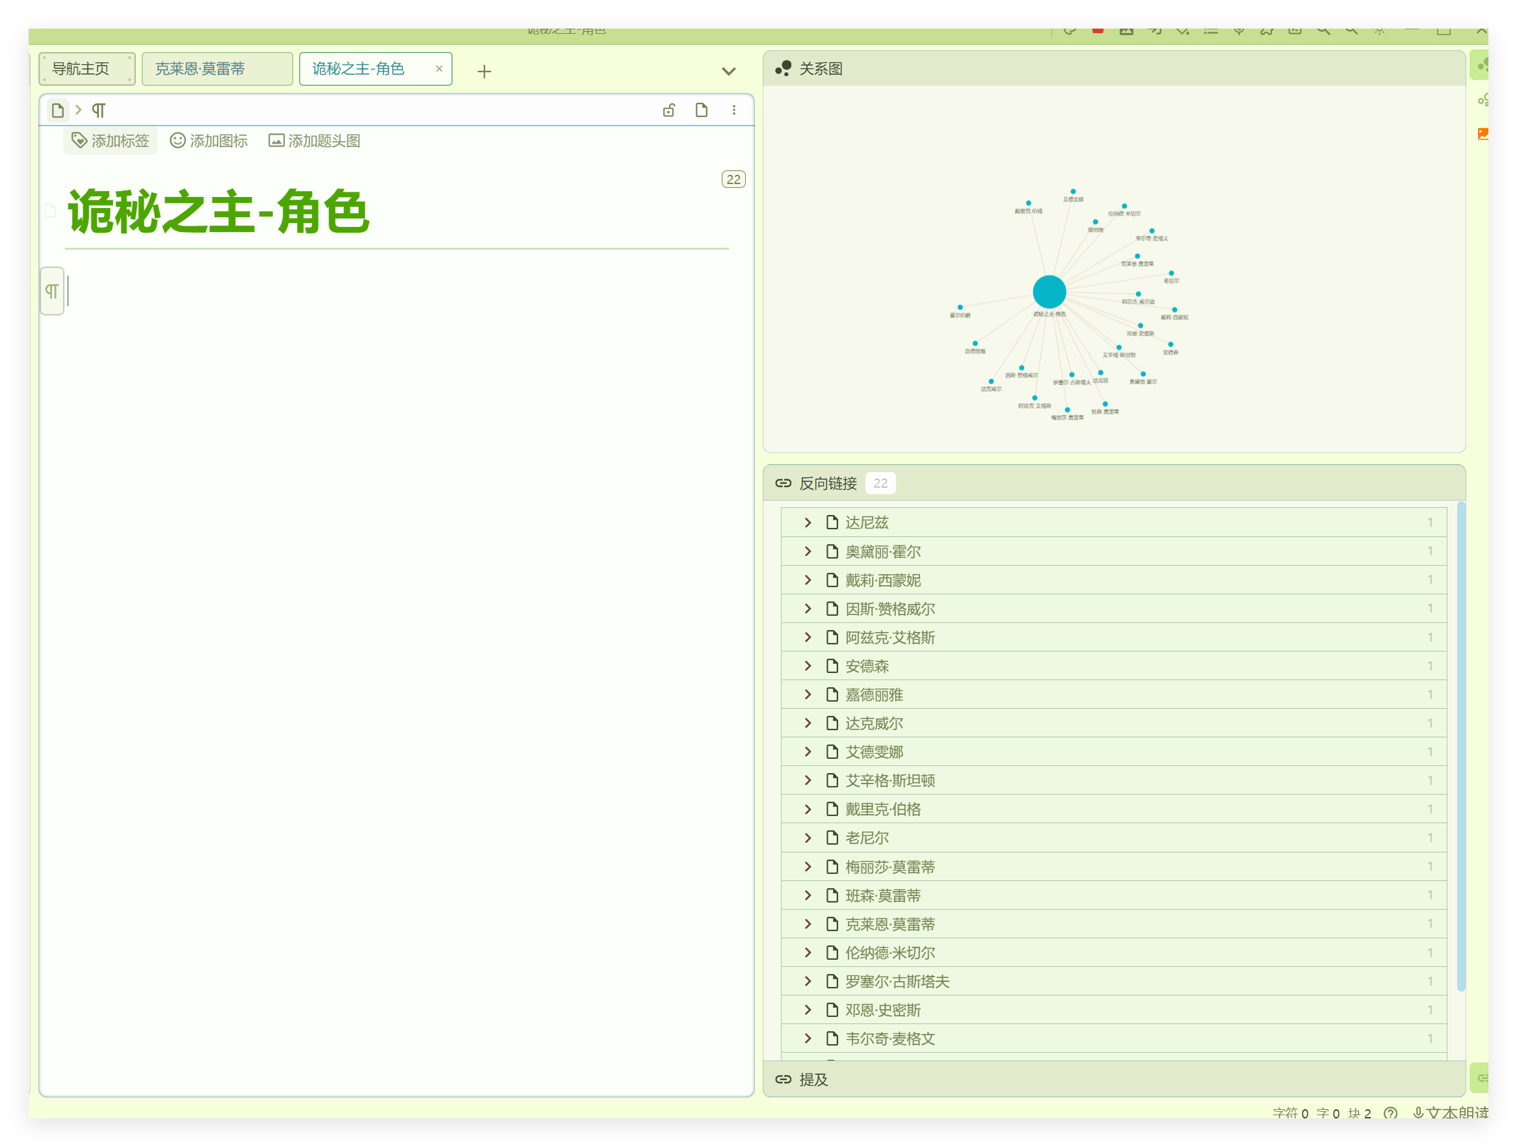Open the more options kebab menu in the editor
Viewport: 1517px width, 1147px height.
tap(734, 110)
